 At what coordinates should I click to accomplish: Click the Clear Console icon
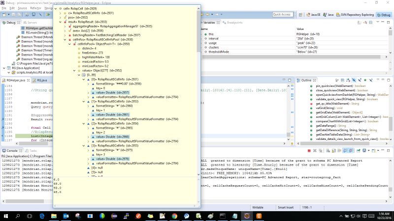pos(328,151)
